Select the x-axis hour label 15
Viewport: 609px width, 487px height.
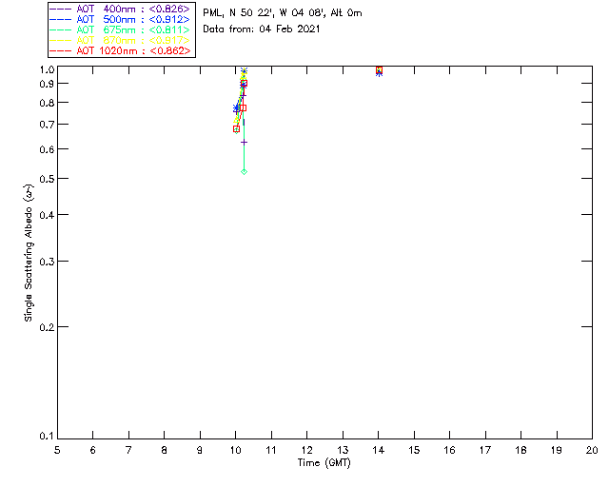coord(414,450)
